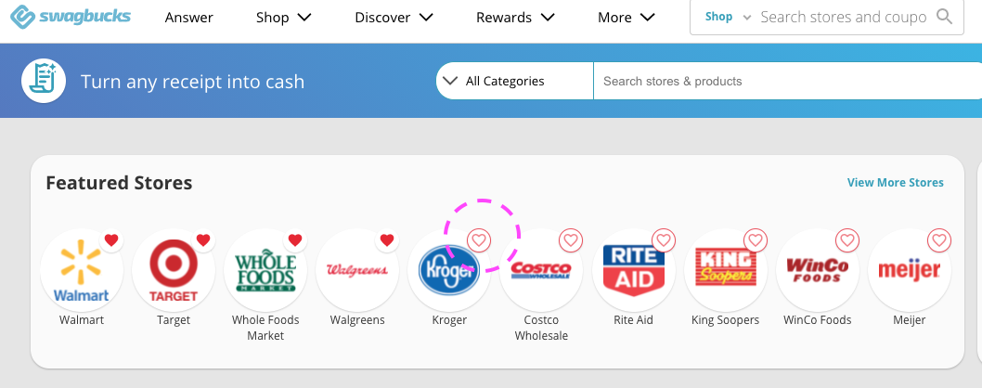Screen dimensions: 982x388
Task: Open the Shop search scope dropdown
Action: pos(727,17)
